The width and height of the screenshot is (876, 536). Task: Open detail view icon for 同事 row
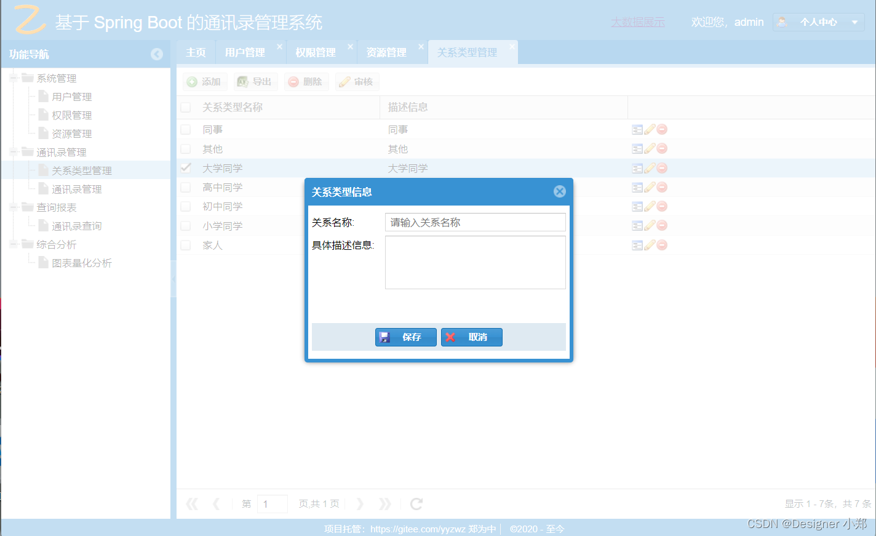pyautogui.click(x=637, y=129)
